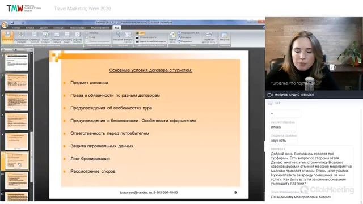Click the tourpravo@yandex.ru footer text
This screenshot has height=204, width=363.
(149, 192)
